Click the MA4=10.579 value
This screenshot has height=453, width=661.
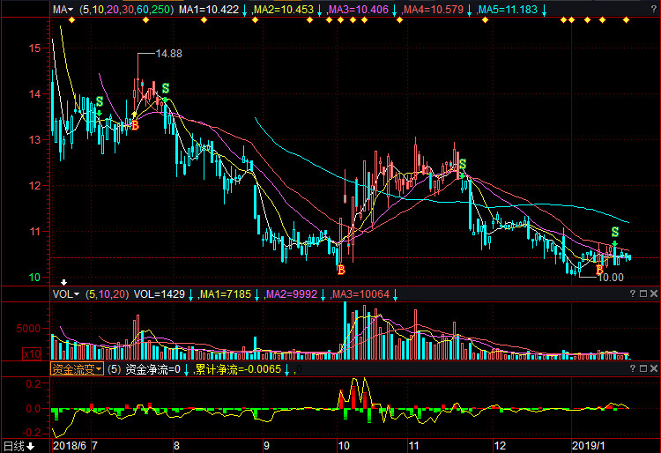(434, 10)
